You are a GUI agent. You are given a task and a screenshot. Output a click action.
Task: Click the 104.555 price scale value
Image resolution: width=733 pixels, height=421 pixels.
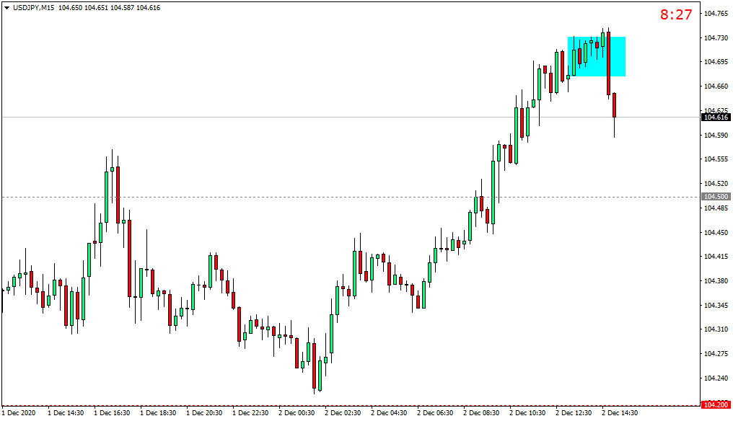click(716, 159)
